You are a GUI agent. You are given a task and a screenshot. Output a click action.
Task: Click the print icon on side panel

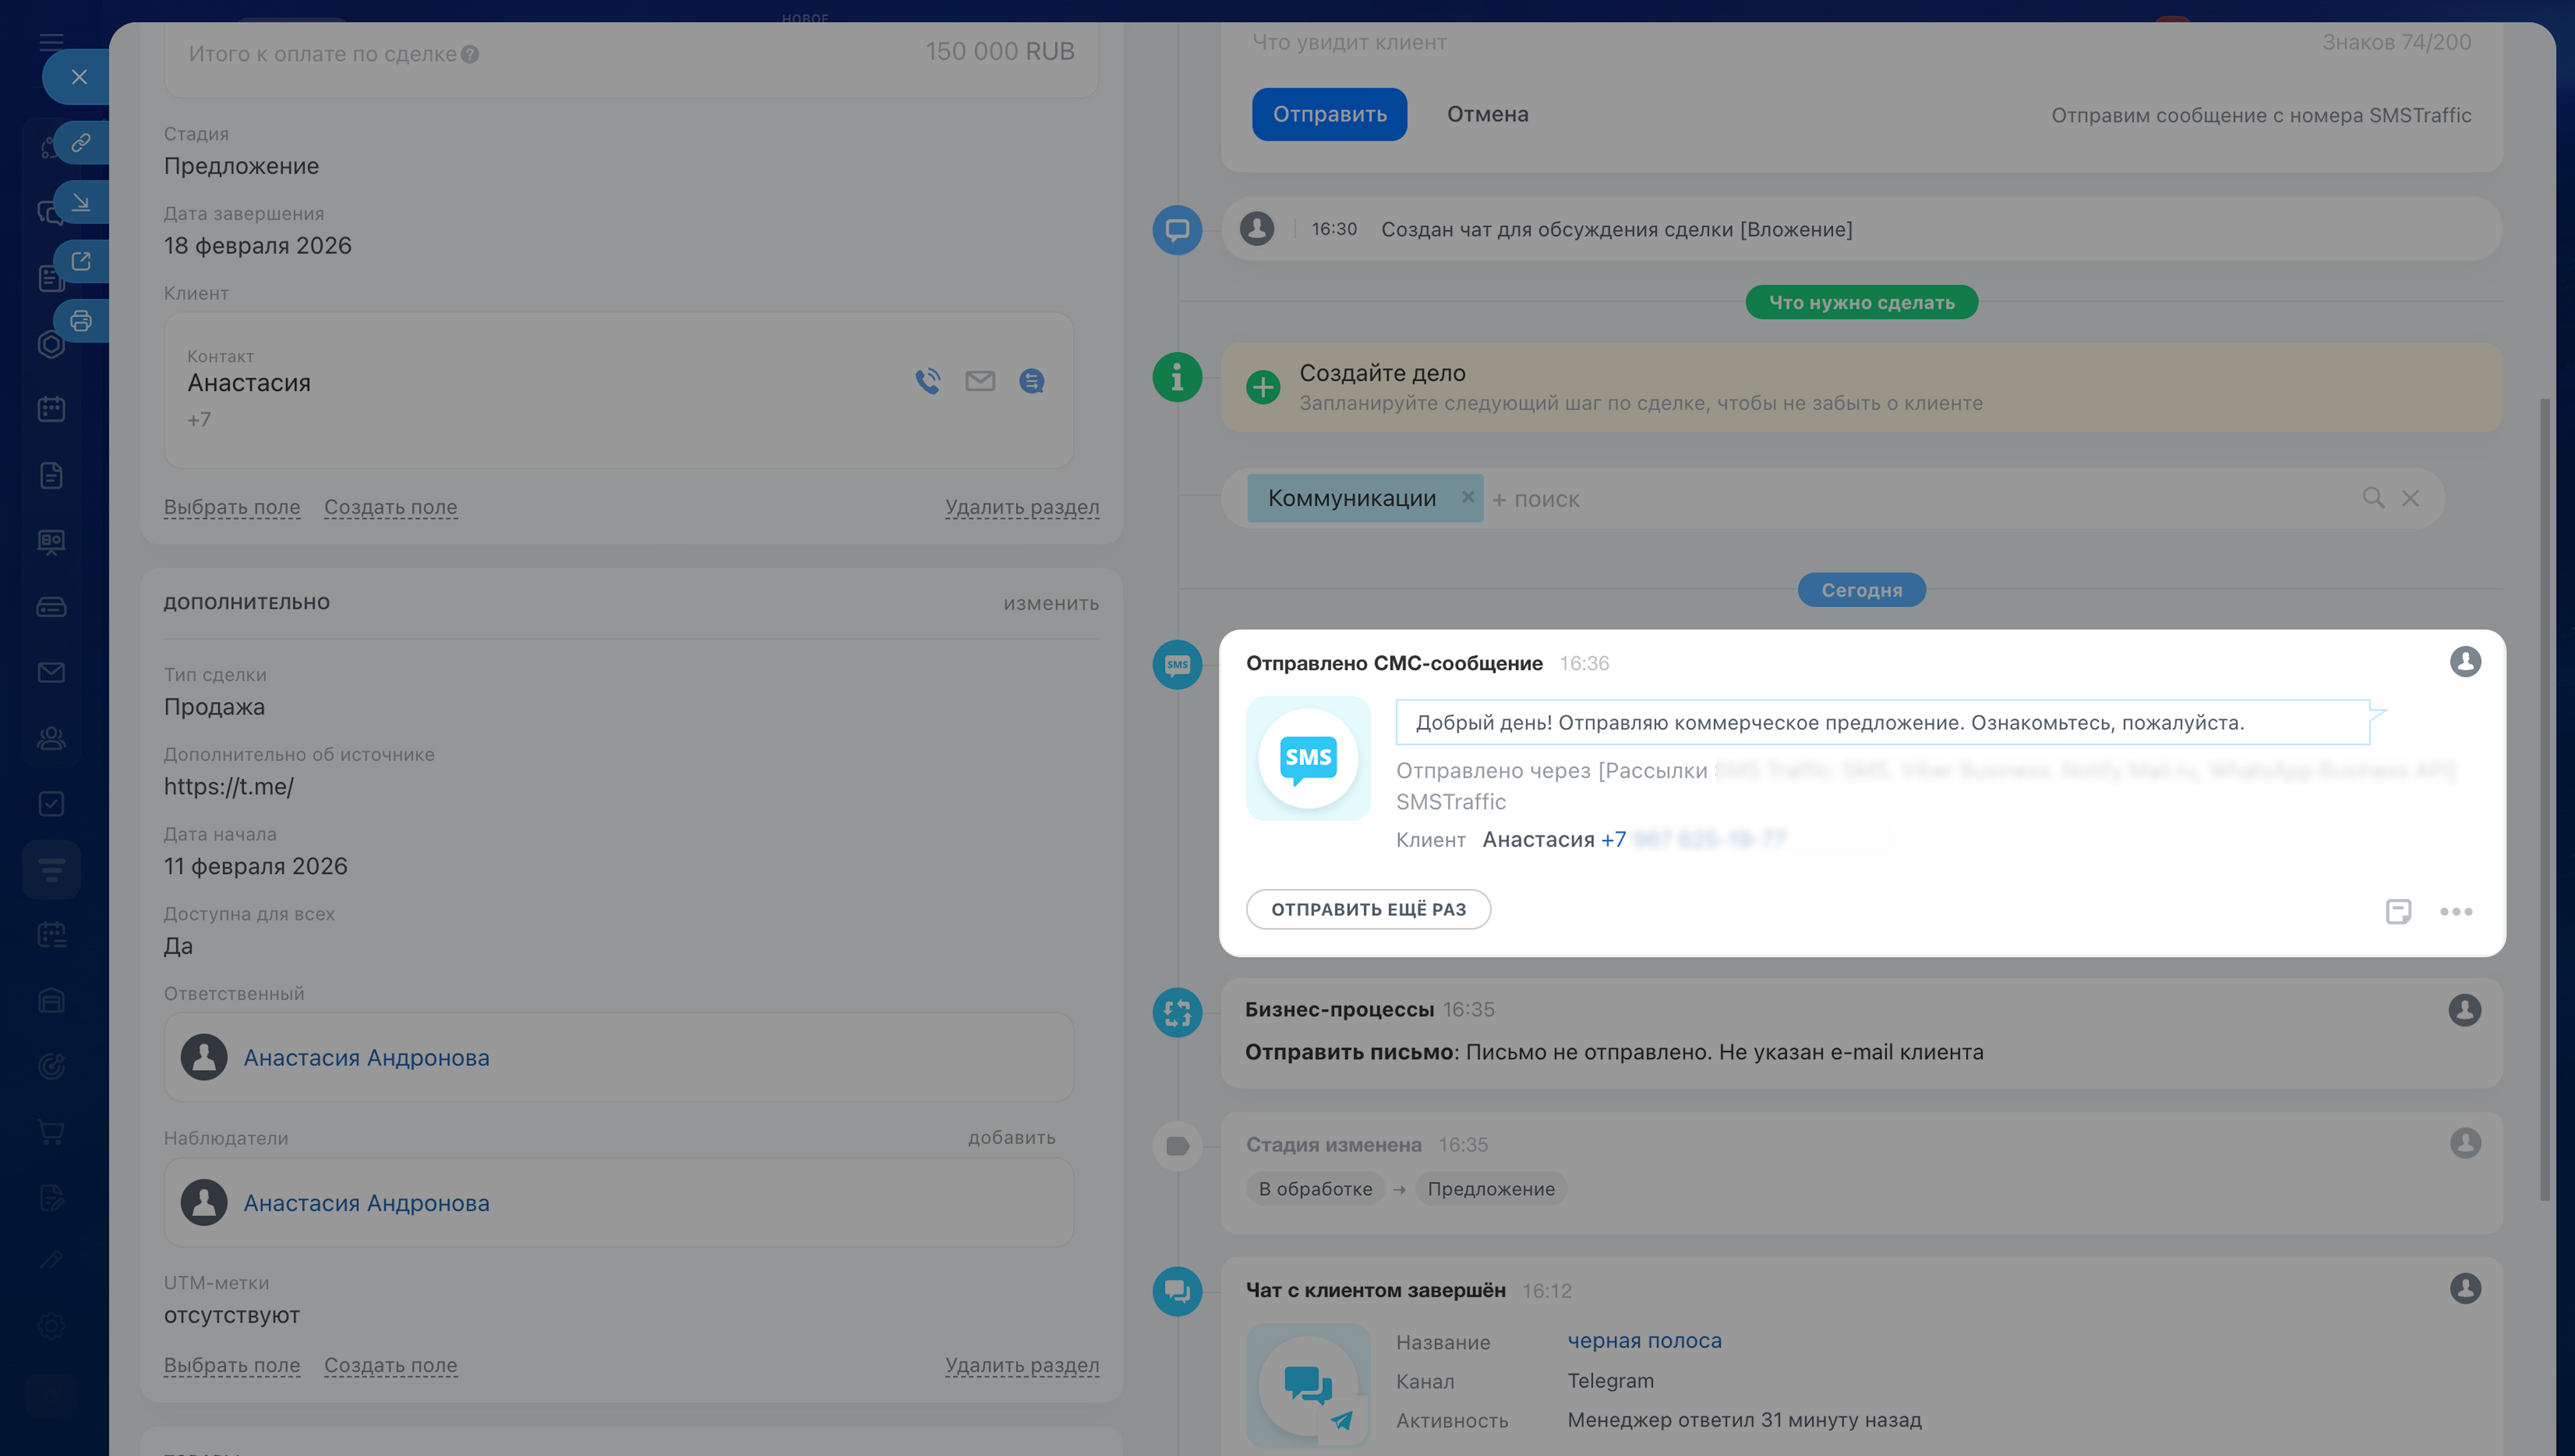[x=81, y=321]
